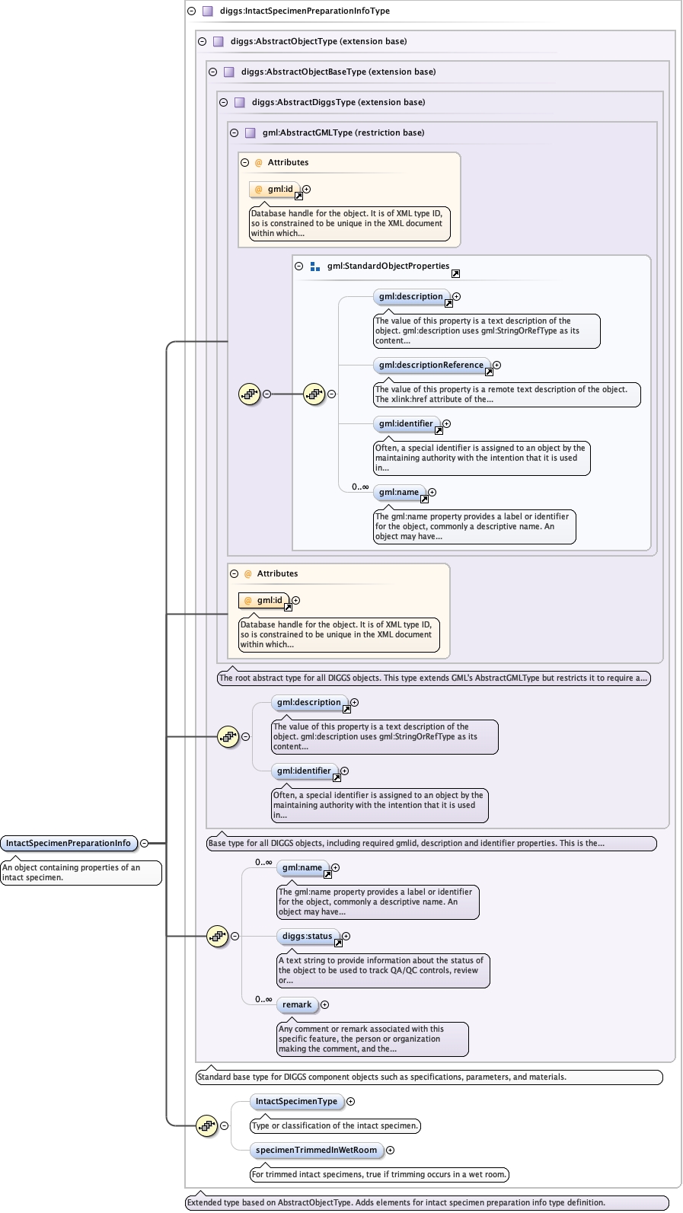Expand the specimenTrimmedInWetRoom element
This screenshot has height=1213, width=683.
click(x=391, y=1151)
